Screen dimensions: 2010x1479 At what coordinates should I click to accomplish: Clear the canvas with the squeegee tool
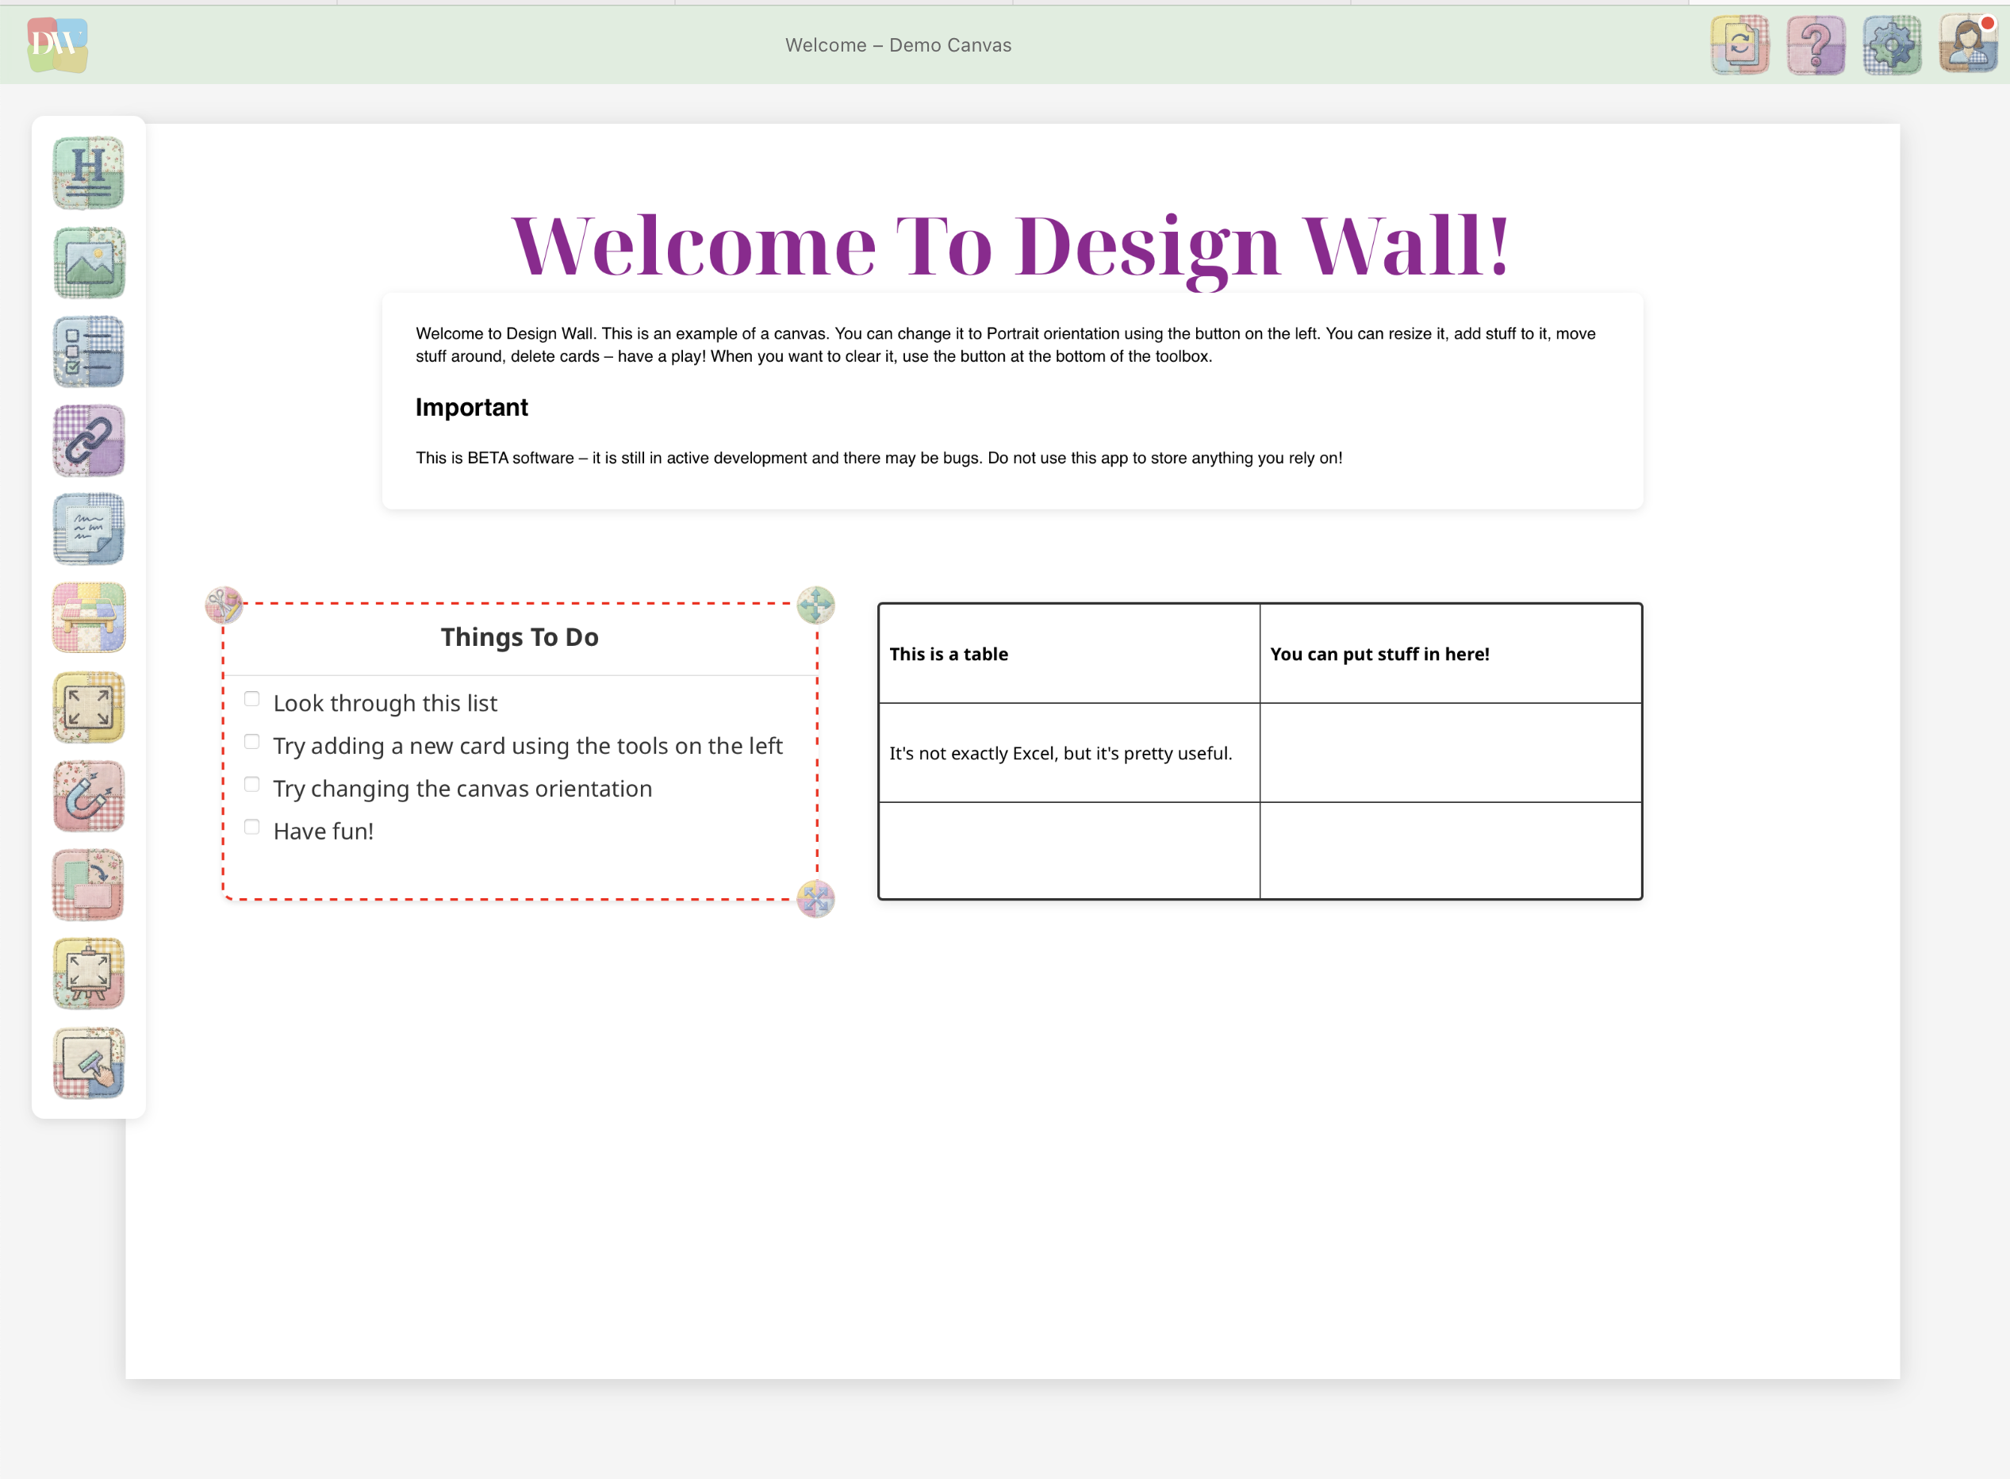[x=88, y=1062]
